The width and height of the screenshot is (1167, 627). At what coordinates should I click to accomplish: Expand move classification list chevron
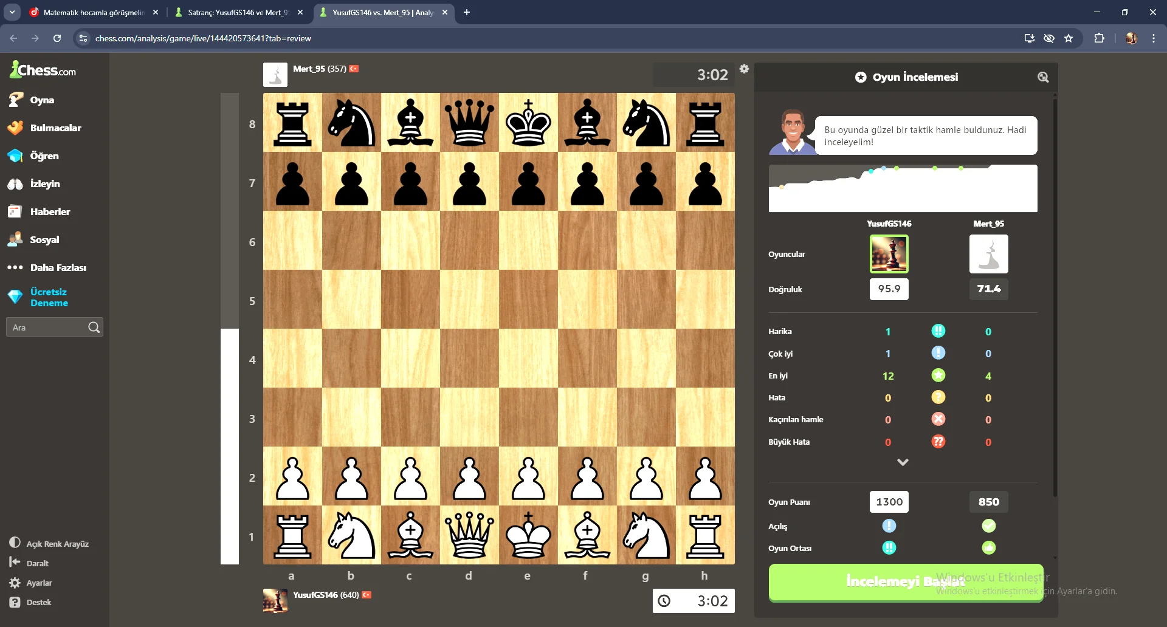click(x=903, y=462)
